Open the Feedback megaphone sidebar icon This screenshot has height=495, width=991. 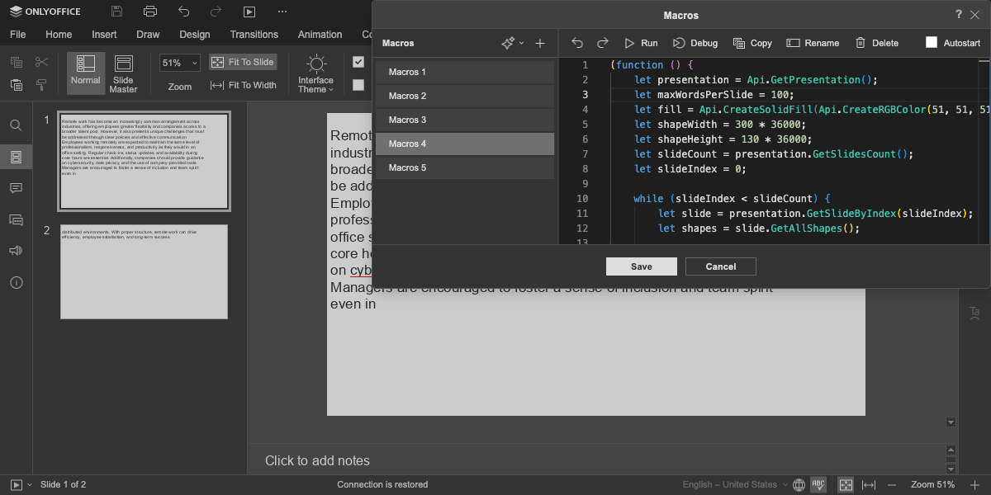pos(16,251)
